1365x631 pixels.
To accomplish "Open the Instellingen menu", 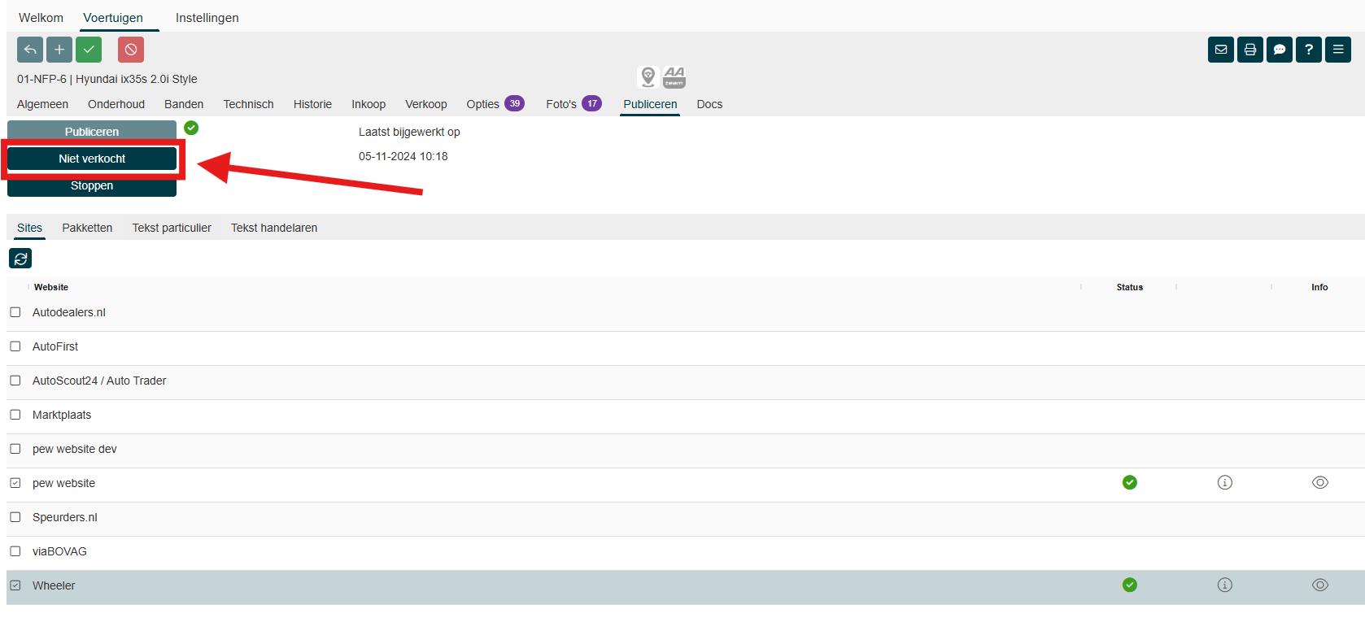I will point(207,18).
